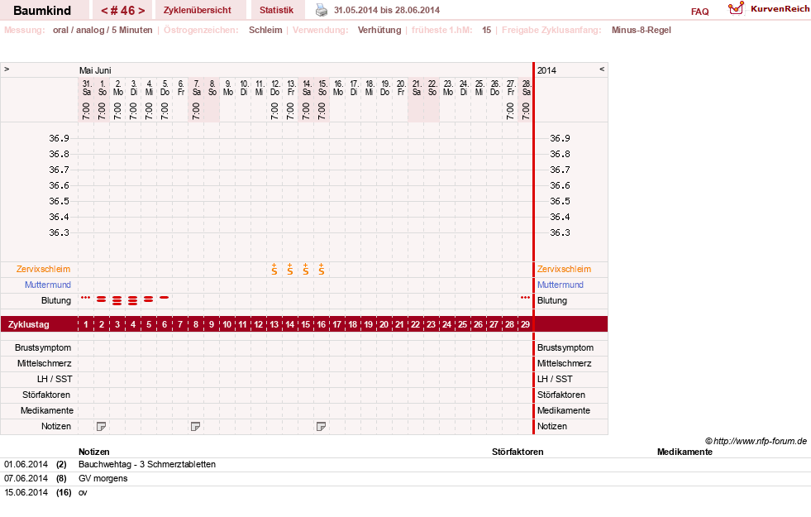Click the 'Minus-8-Regel' value
This screenshot has width=811, height=517.
(x=642, y=30)
